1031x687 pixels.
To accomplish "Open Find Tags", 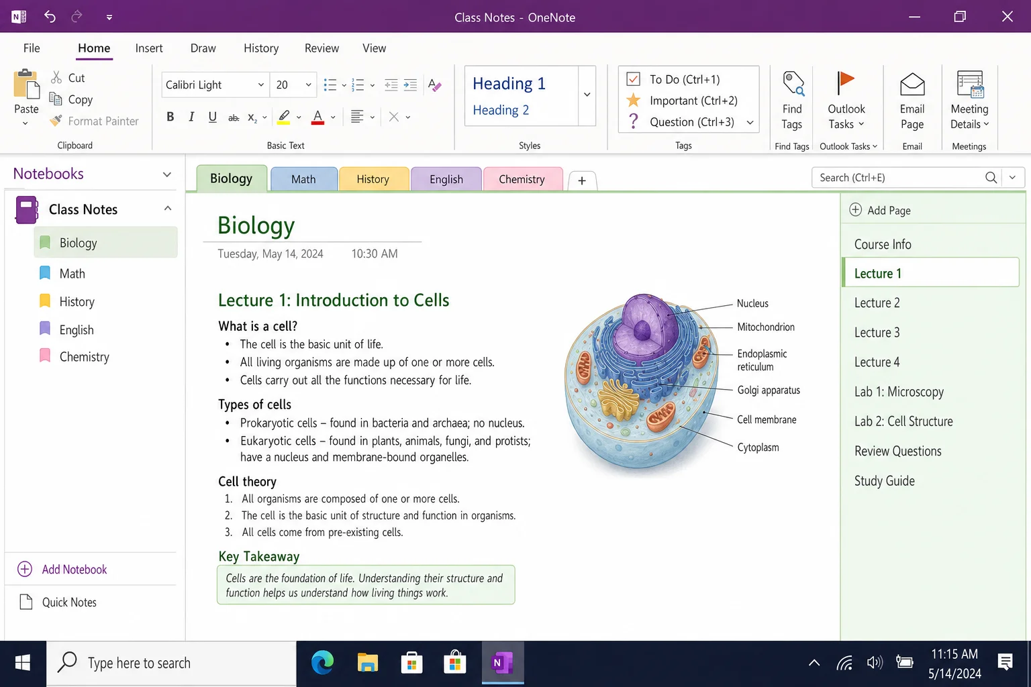I will click(x=792, y=101).
